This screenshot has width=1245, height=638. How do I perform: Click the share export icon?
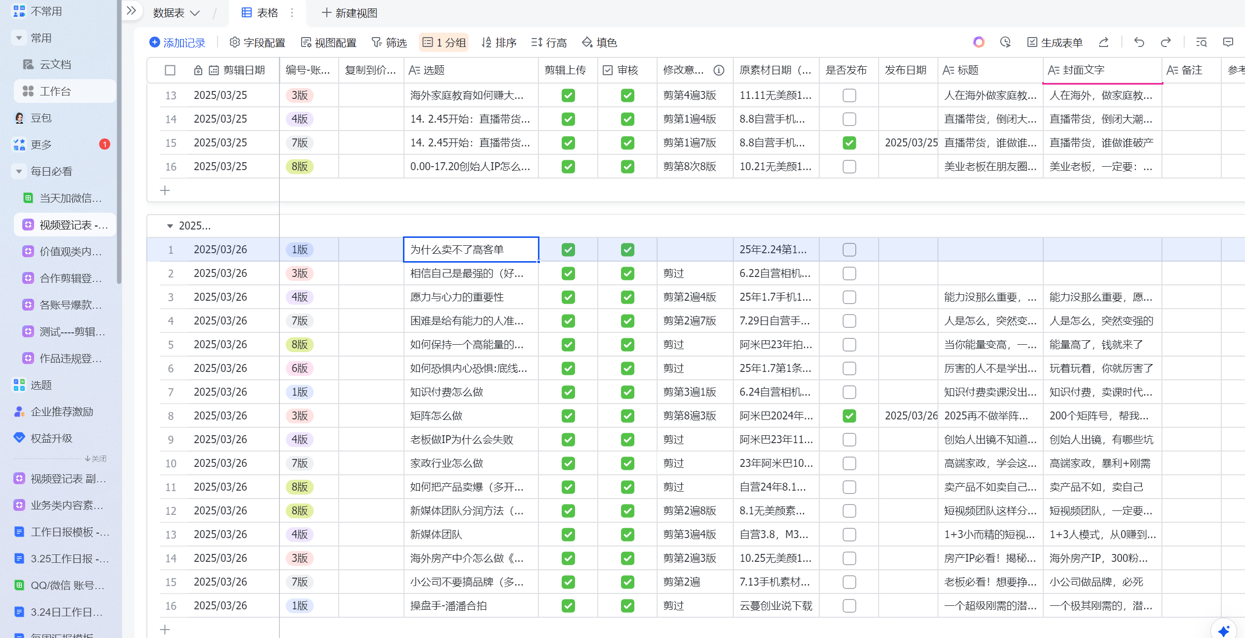point(1104,43)
